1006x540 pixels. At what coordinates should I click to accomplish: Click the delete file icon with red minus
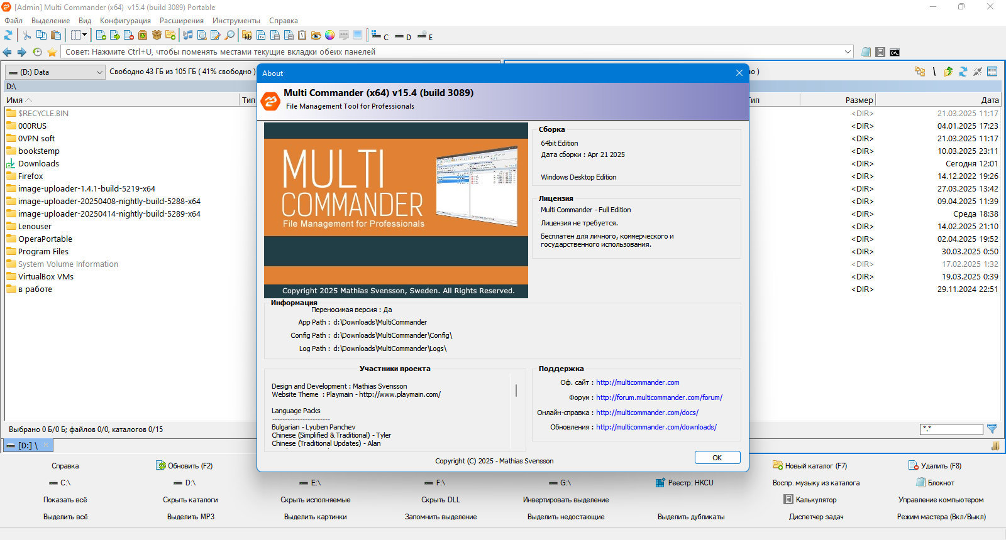[x=129, y=35]
